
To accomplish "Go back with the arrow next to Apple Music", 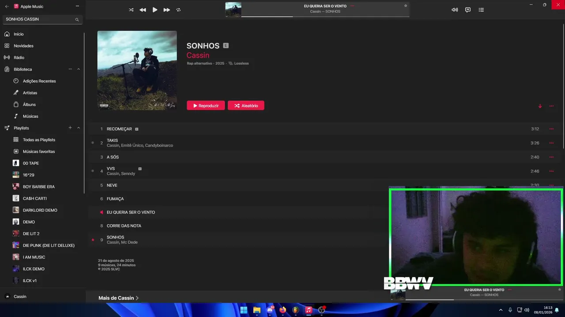I will tap(7, 6).
